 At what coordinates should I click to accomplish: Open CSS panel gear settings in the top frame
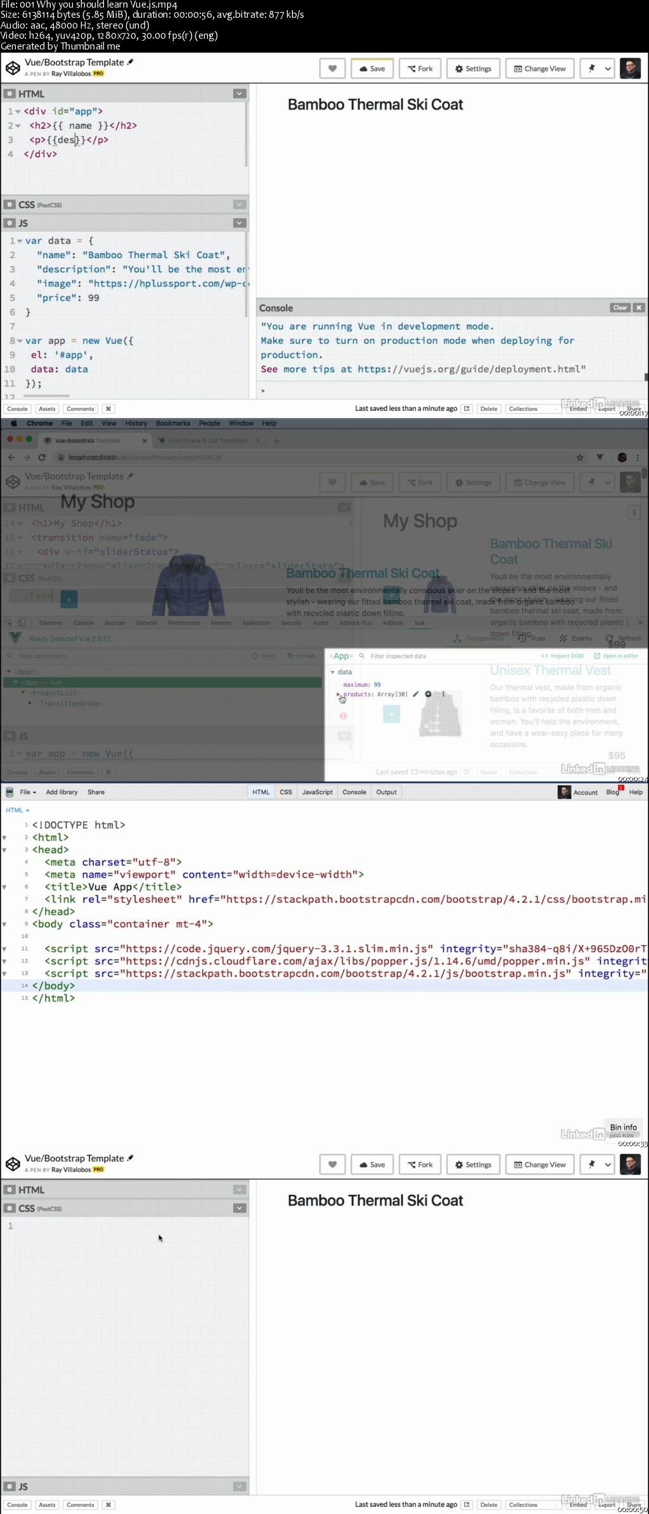point(10,205)
